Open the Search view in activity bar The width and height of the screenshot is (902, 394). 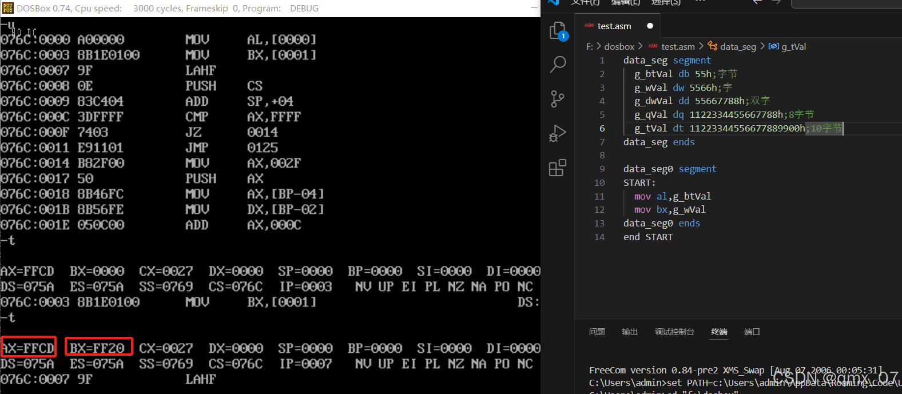558,64
